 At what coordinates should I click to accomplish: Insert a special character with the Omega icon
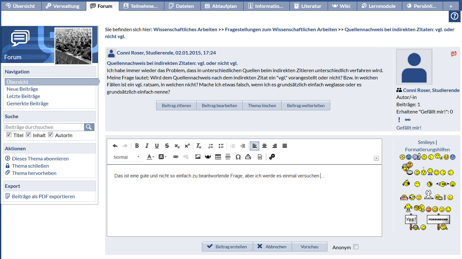click(x=238, y=157)
